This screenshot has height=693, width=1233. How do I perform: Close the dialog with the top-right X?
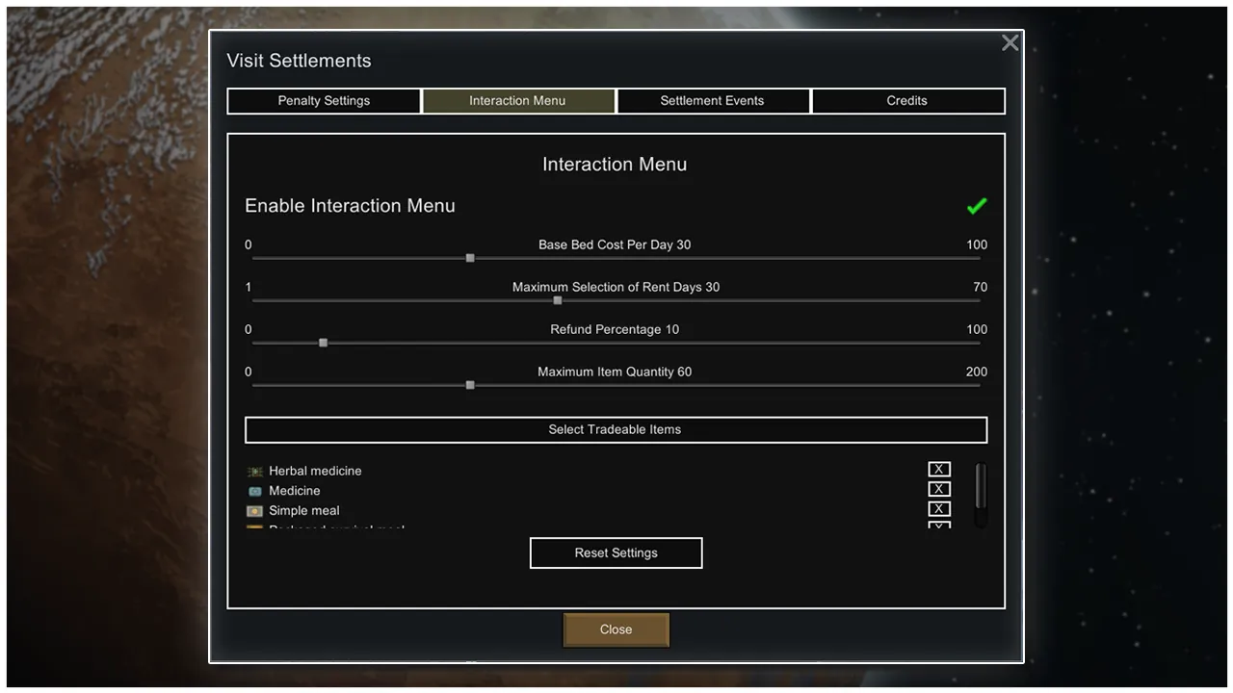tap(1010, 43)
